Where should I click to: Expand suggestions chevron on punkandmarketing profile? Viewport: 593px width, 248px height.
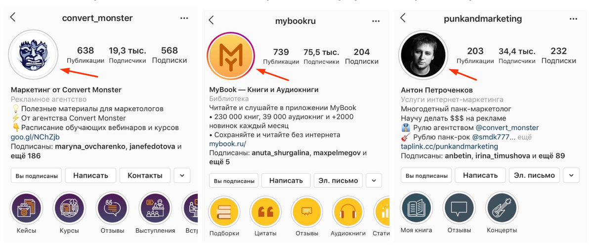click(572, 175)
